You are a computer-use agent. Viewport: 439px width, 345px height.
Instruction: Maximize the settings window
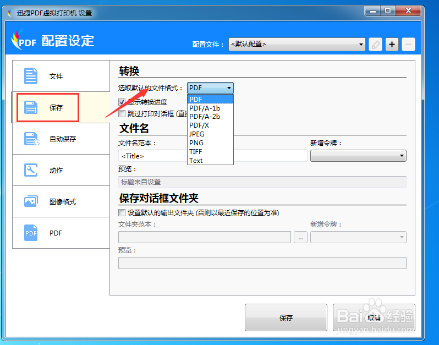[387, 11]
